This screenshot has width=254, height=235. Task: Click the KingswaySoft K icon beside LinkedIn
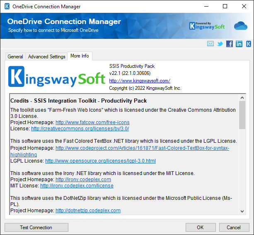249,44
